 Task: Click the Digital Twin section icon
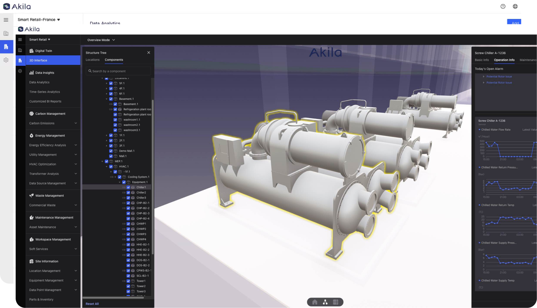click(x=31, y=51)
